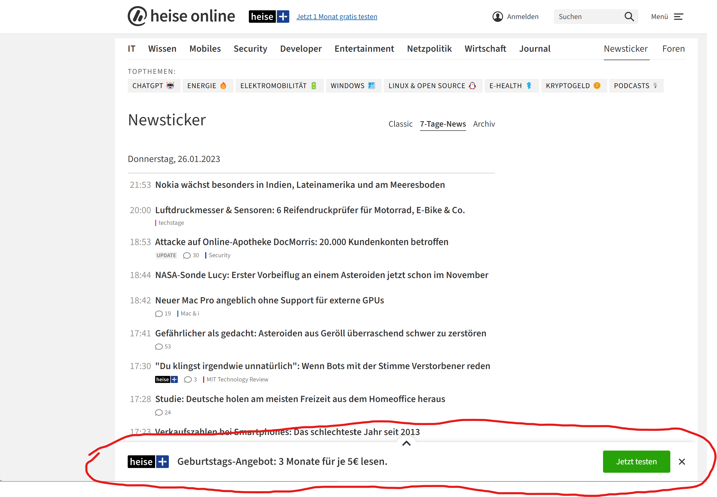Click the magnifier icon in the search bar
This screenshot has height=497, width=717.
(629, 17)
